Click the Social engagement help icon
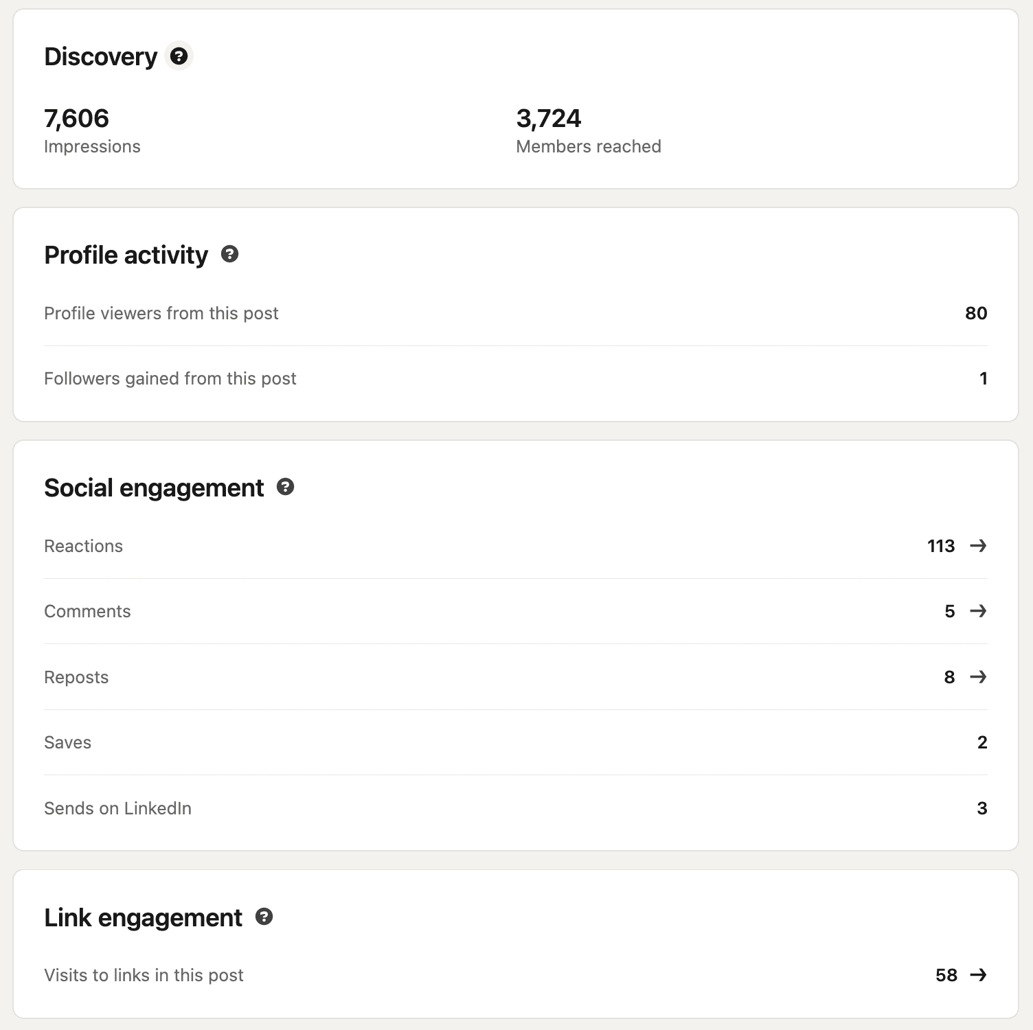Screen dimensions: 1033x1030 click(285, 488)
